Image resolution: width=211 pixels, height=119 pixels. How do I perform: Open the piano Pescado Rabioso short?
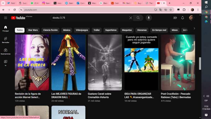[x=178, y=62]
